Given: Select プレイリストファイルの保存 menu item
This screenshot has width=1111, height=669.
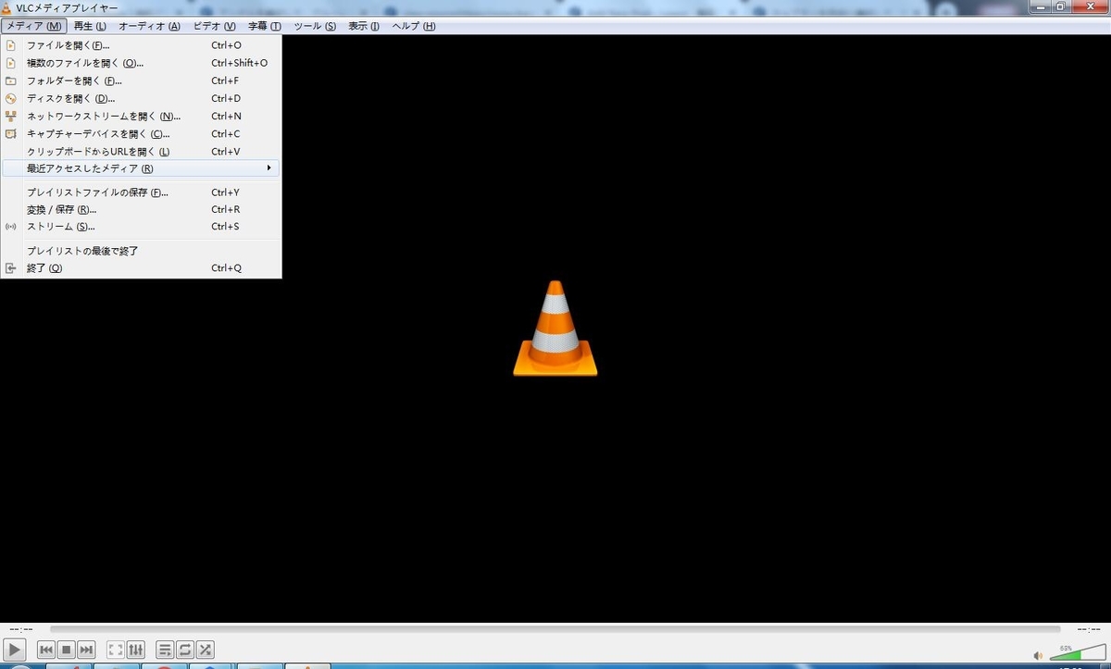Looking at the screenshot, I should click(x=141, y=192).
